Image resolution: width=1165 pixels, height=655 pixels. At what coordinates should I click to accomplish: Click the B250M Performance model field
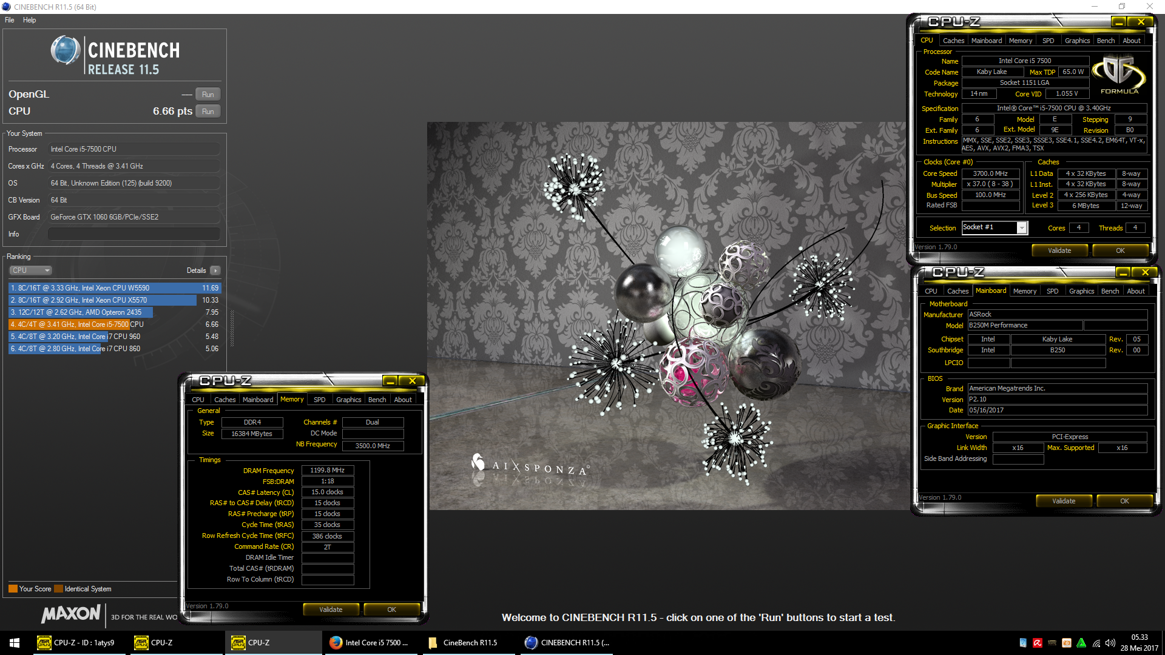tap(1025, 325)
